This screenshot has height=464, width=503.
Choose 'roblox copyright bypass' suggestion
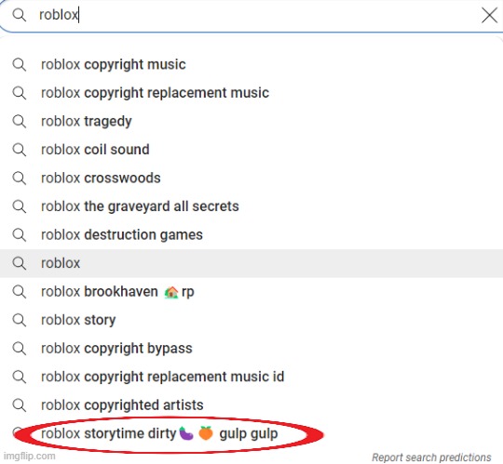[251, 349]
